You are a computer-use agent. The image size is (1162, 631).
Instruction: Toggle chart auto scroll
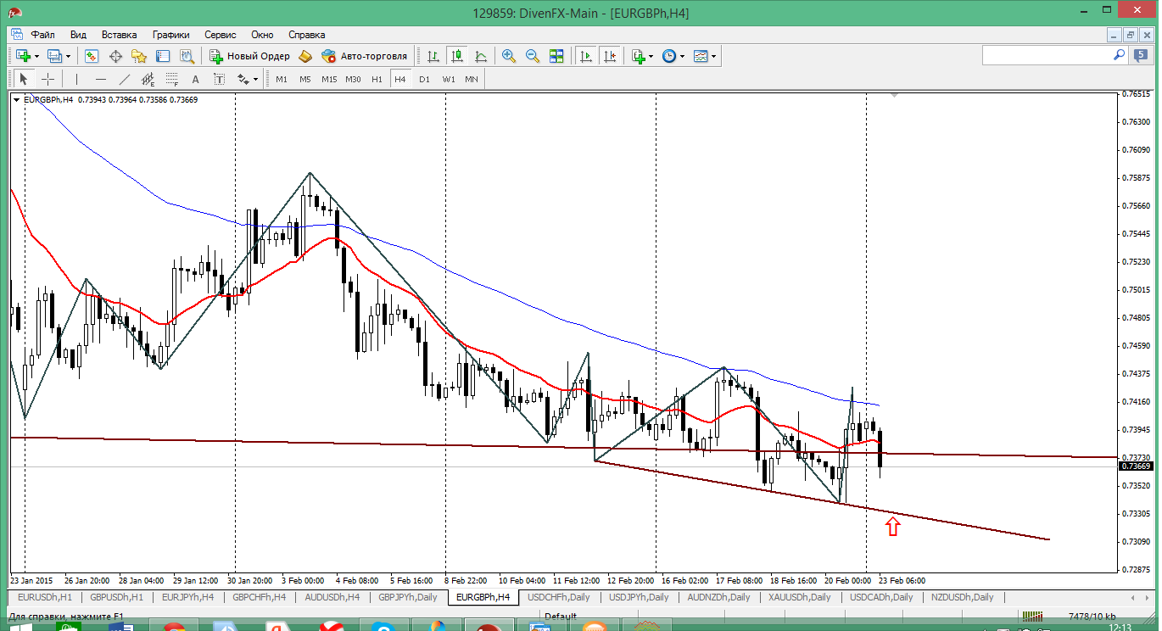586,56
